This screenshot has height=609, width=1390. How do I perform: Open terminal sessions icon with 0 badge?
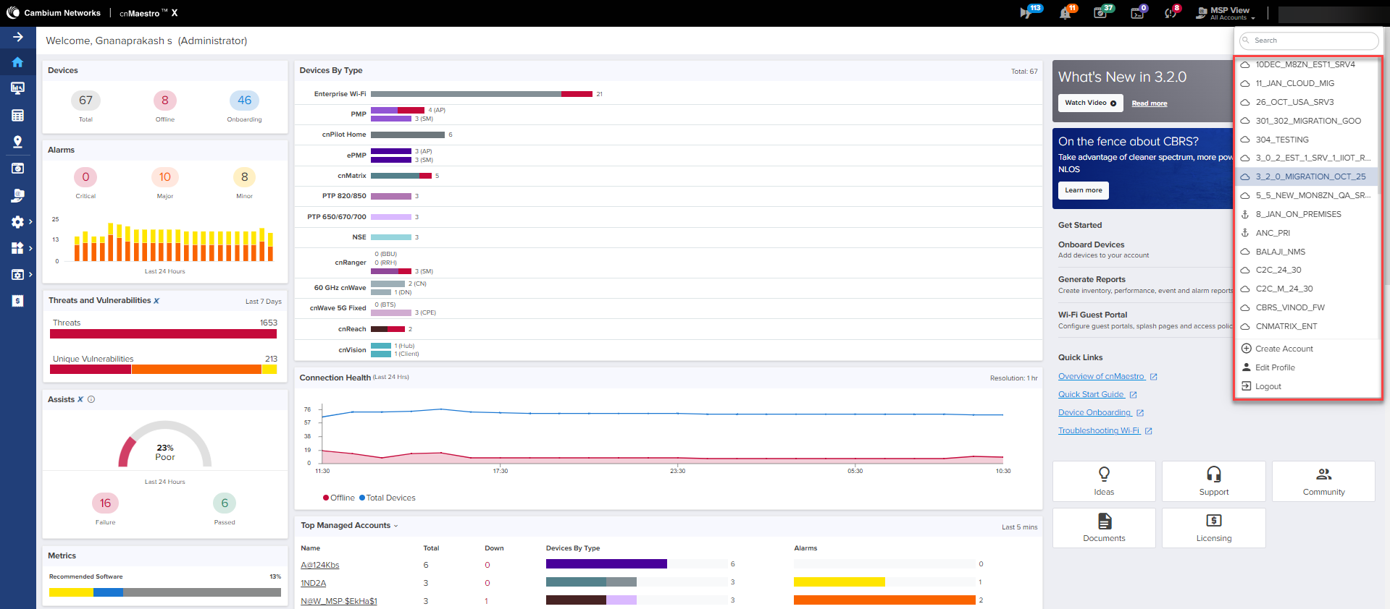[x=1137, y=13]
